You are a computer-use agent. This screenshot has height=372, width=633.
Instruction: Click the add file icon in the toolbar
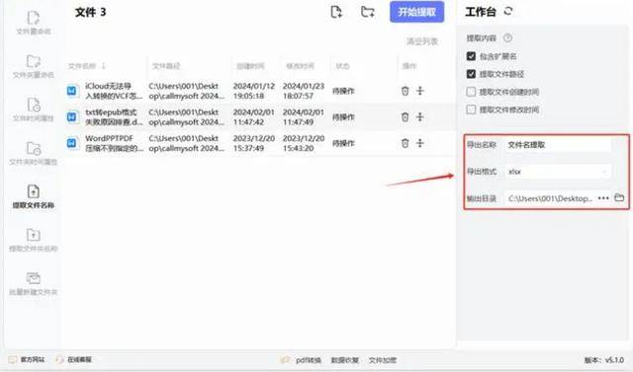(x=336, y=12)
